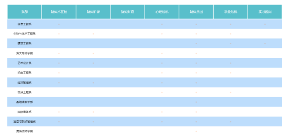Click the 实习脱岗 column header
287x139 pixels.
pos(265,12)
